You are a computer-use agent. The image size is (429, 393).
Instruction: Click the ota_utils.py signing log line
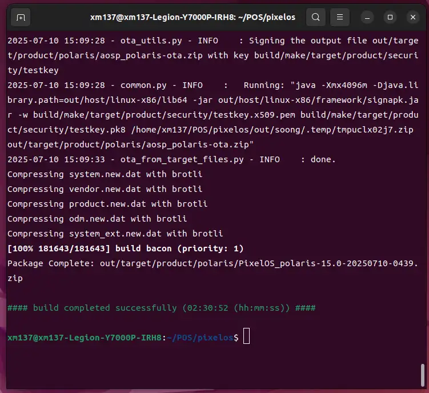tap(211, 41)
